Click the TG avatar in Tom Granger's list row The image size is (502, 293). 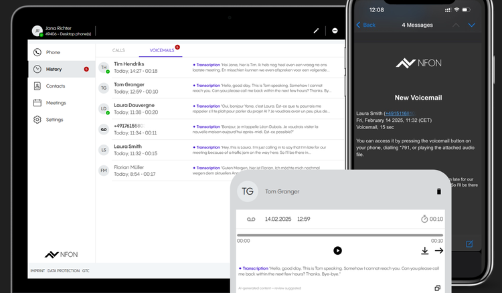[104, 88]
